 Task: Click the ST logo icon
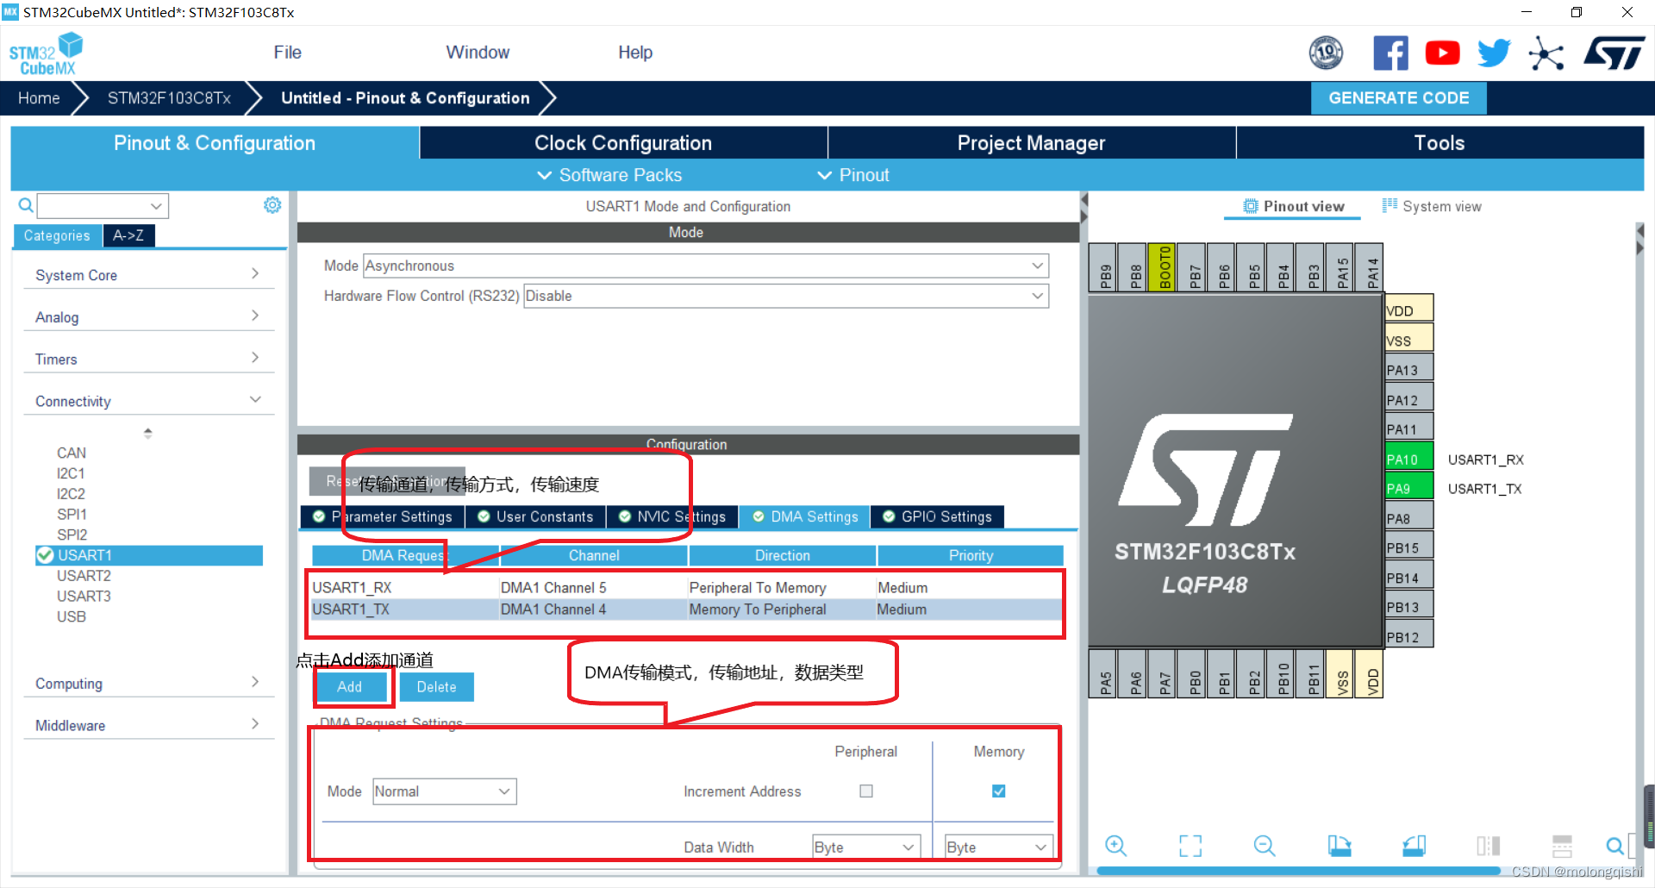pyautogui.click(x=1614, y=53)
